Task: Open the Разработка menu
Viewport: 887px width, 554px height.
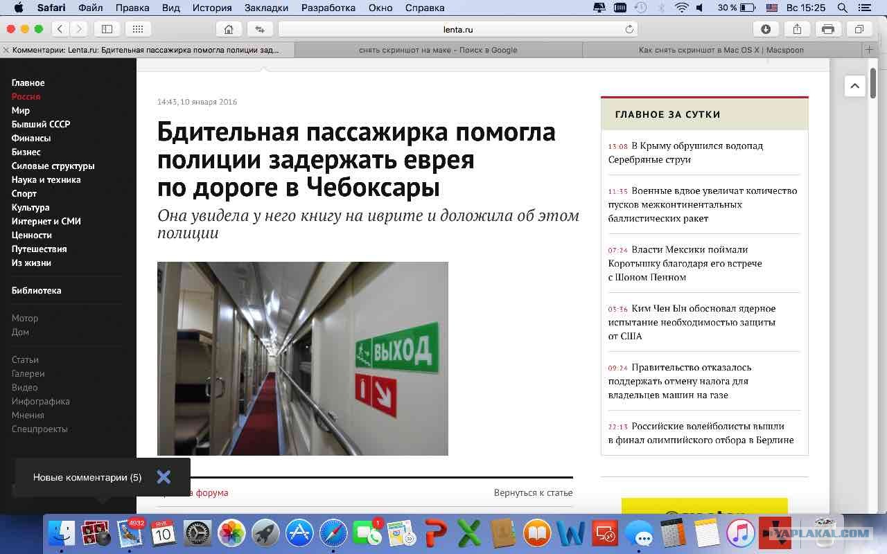Action: point(328,8)
